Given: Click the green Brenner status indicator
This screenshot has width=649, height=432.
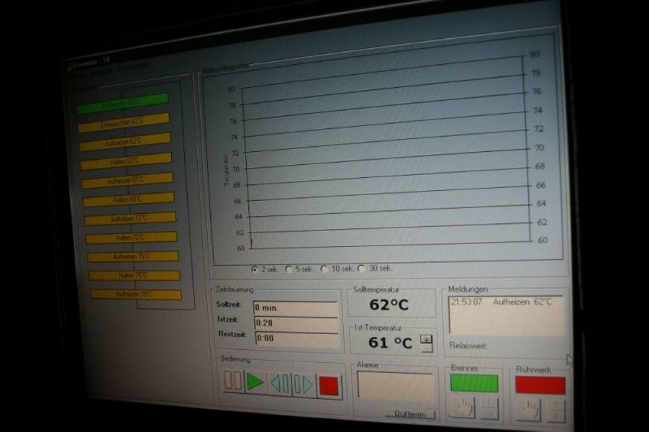Looking at the screenshot, I should 474,383.
